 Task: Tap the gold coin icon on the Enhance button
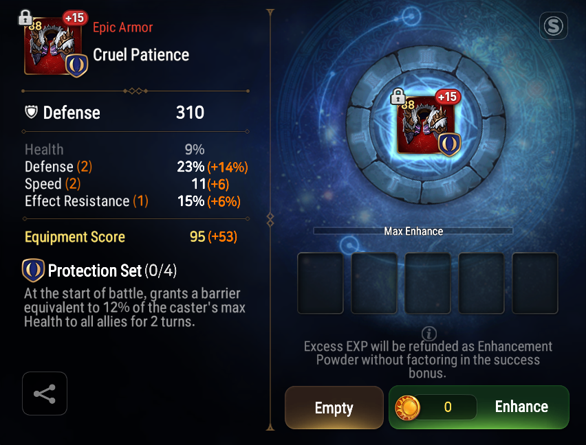(x=407, y=407)
